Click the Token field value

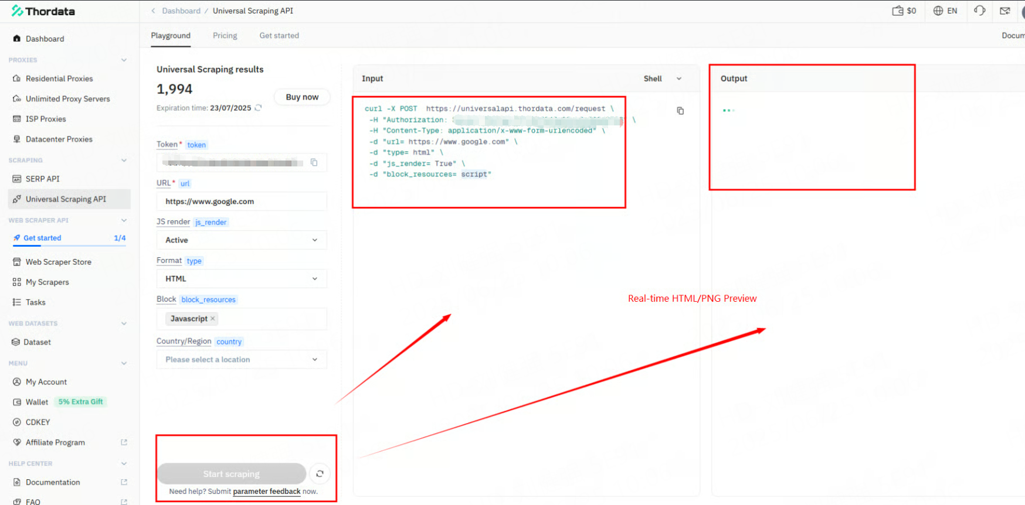tap(232, 162)
